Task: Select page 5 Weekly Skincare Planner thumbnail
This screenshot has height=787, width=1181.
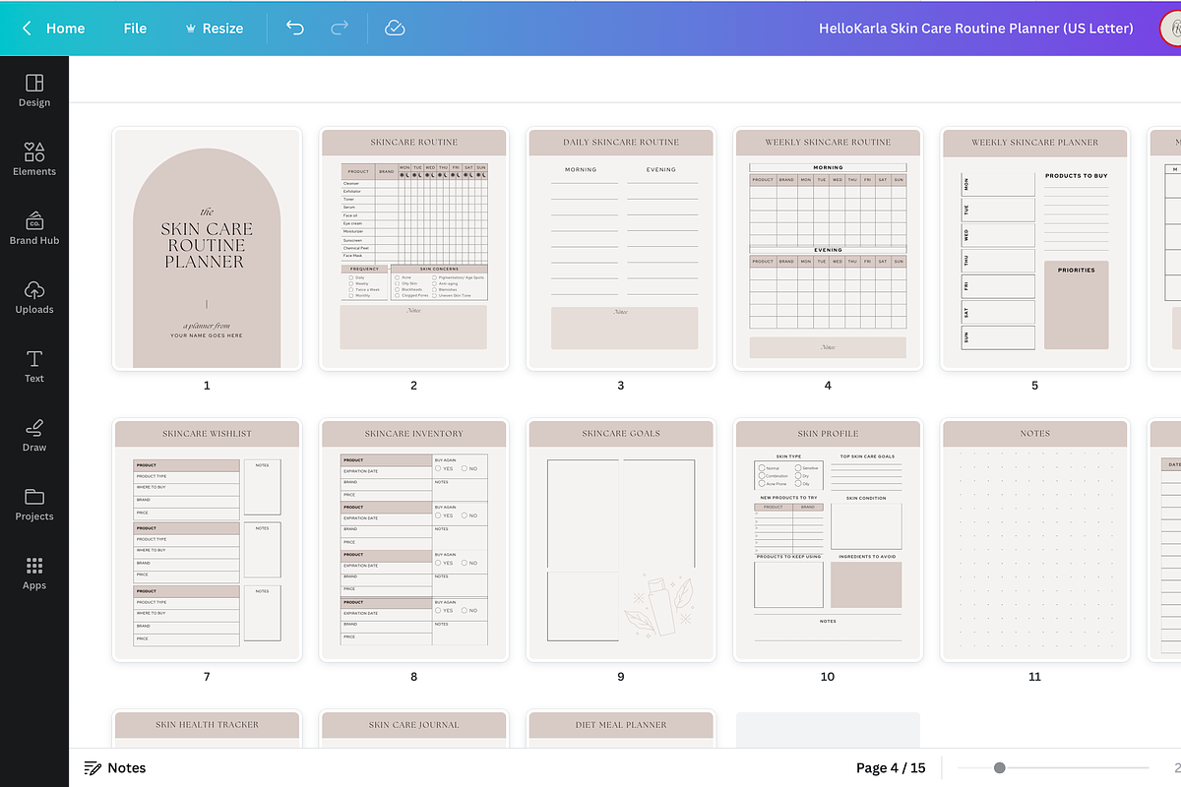Action: tap(1034, 249)
